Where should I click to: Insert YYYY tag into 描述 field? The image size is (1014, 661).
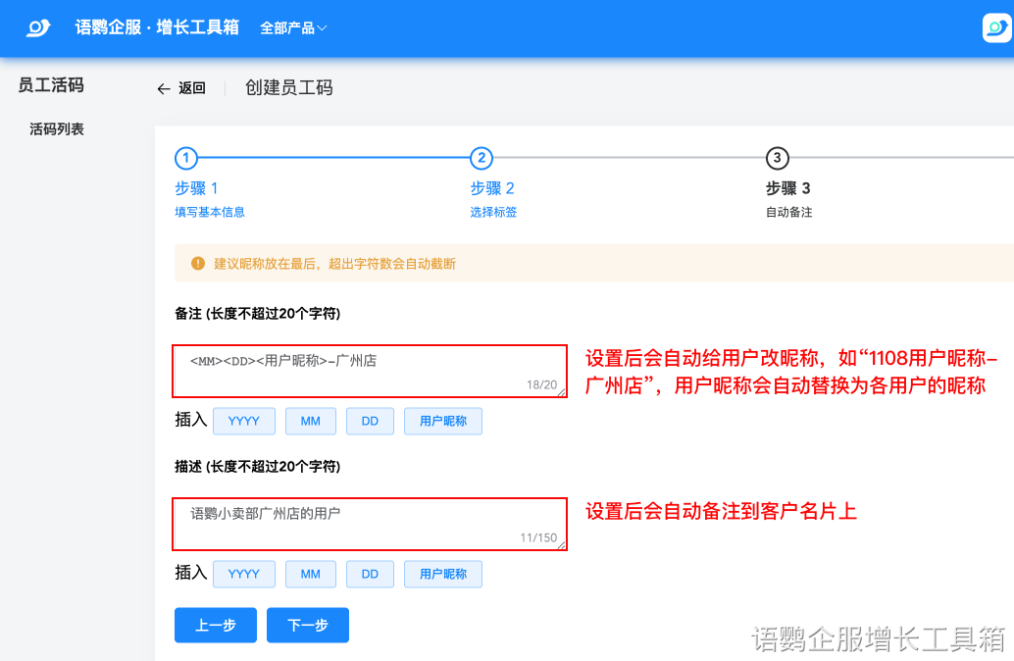click(244, 574)
